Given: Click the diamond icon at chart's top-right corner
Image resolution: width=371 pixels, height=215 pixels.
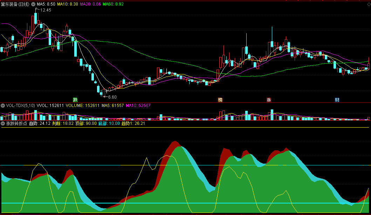Looking at the screenshot, I should point(369,4).
